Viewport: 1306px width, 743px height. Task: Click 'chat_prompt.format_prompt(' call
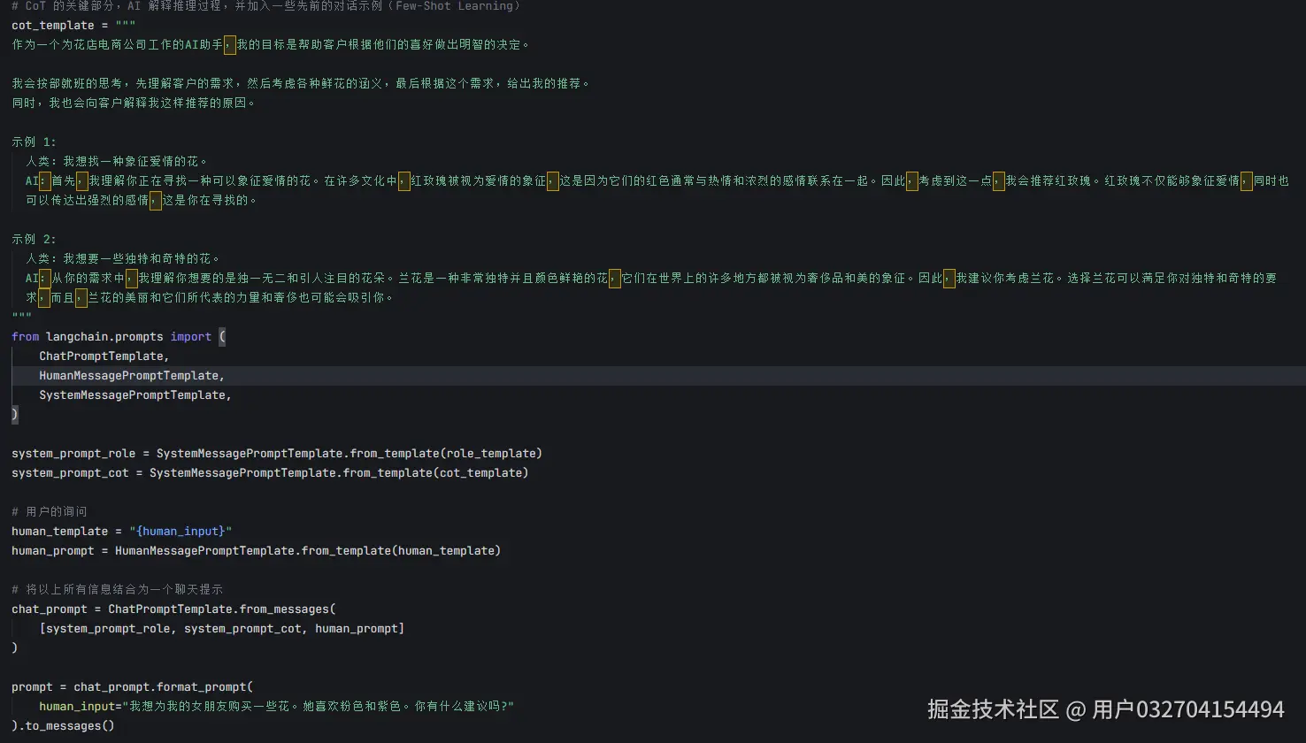pos(164,686)
